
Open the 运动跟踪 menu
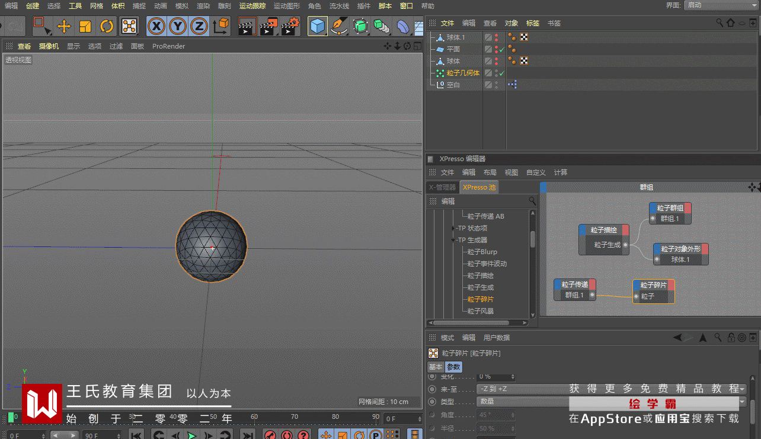252,6
